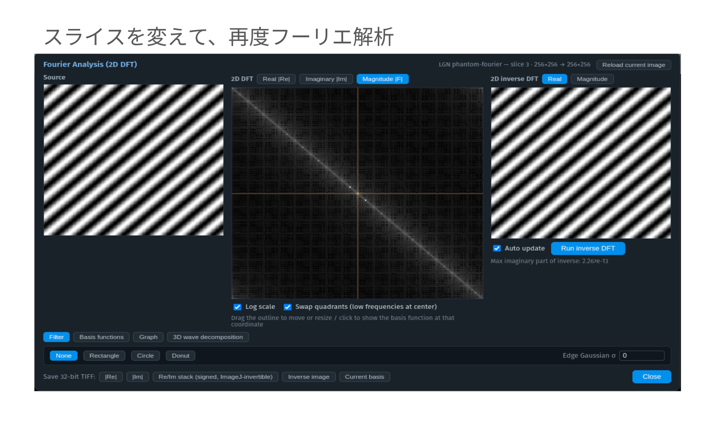The image size is (714, 444).
Task: Switch to the Graph tab
Action: [149, 337]
